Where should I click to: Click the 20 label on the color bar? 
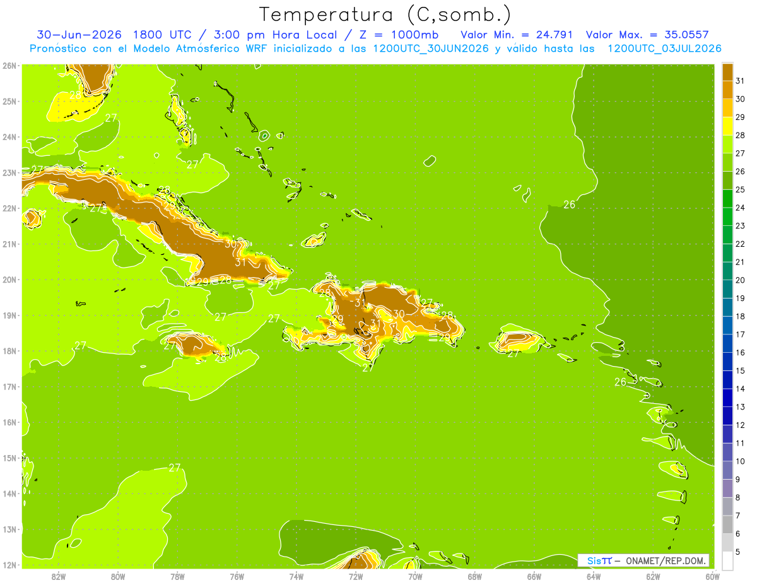(740, 280)
